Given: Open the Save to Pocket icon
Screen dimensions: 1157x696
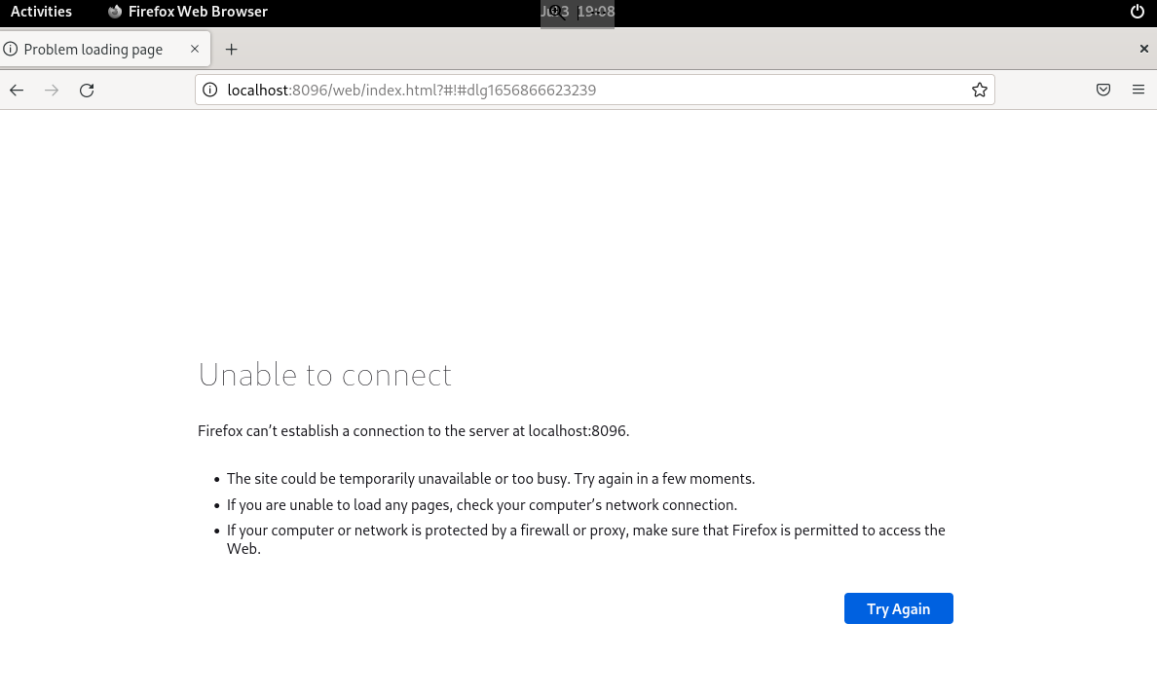Looking at the screenshot, I should (1103, 91).
